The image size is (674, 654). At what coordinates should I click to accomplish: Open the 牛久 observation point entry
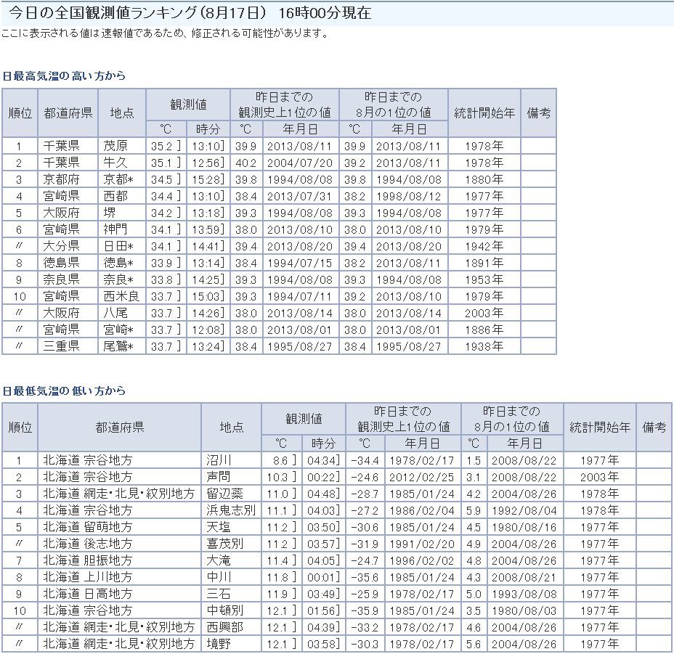coord(115,163)
